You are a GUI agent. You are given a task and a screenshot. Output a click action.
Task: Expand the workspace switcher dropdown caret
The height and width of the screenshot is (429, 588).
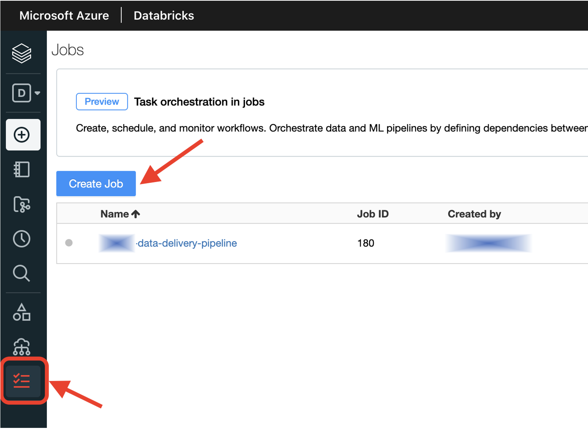click(x=37, y=93)
